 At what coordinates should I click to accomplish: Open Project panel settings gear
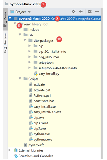[90, 12]
